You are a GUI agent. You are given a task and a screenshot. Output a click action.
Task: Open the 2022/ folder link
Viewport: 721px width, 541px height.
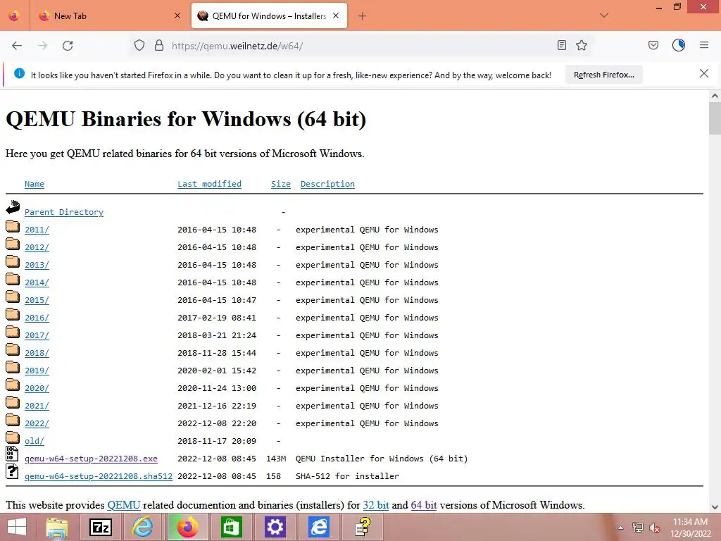tap(37, 423)
